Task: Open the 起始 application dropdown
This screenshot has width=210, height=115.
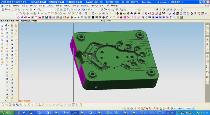Action: 6,9
